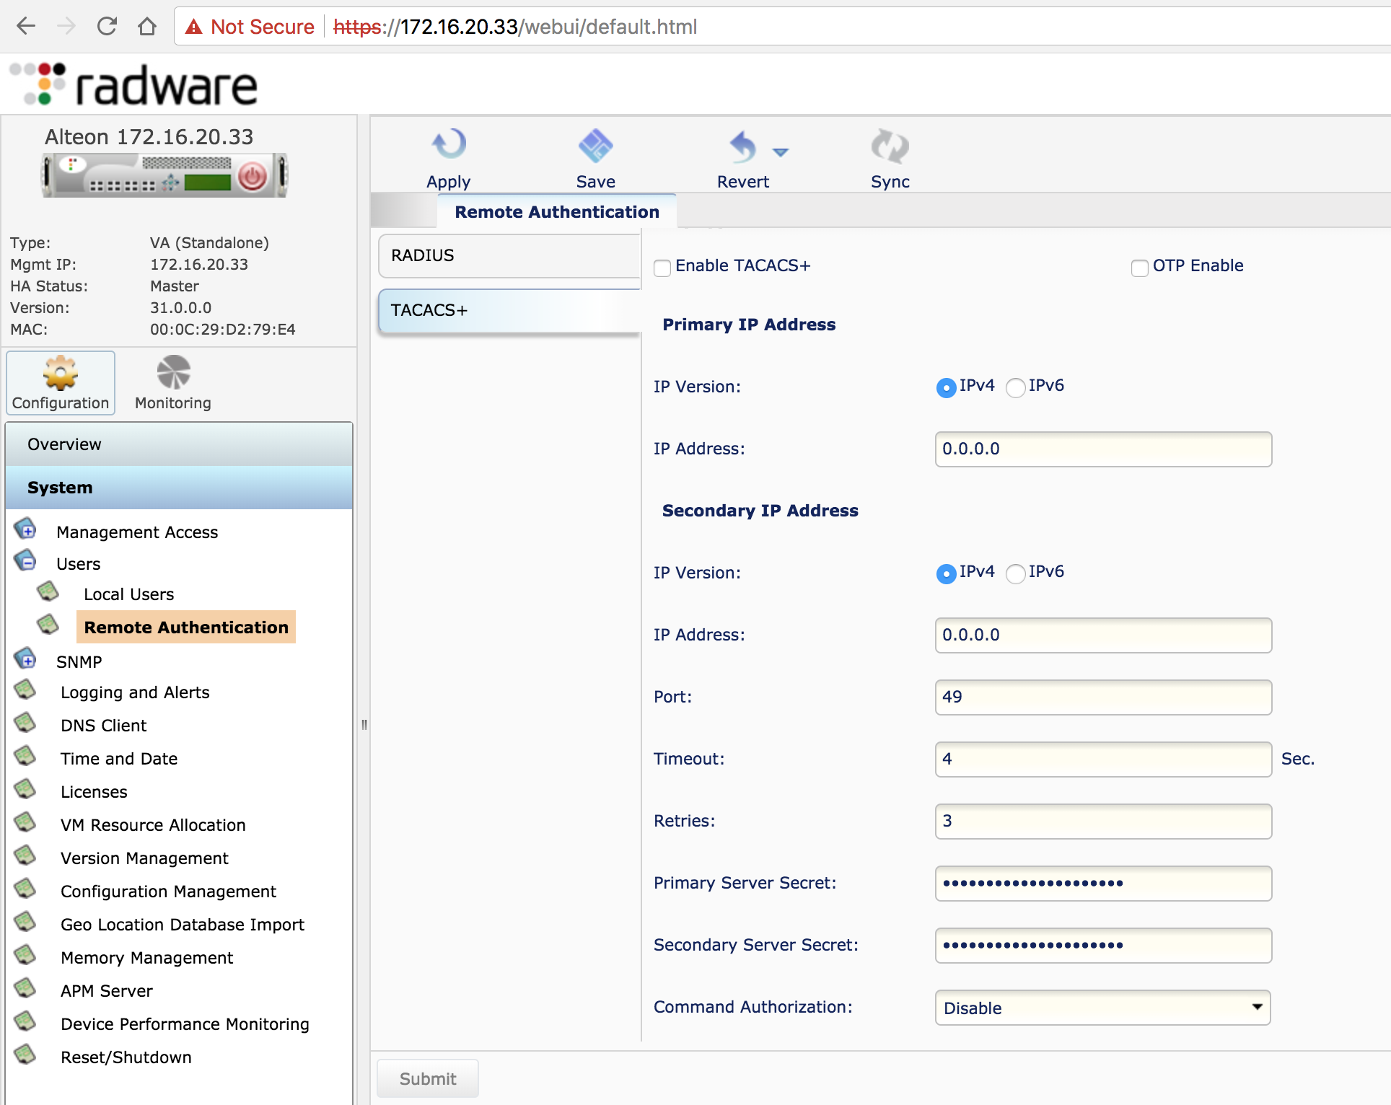Open Local Users in sidebar
The width and height of the screenshot is (1391, 1105).
pyautogui.click(x=128, y=594)
